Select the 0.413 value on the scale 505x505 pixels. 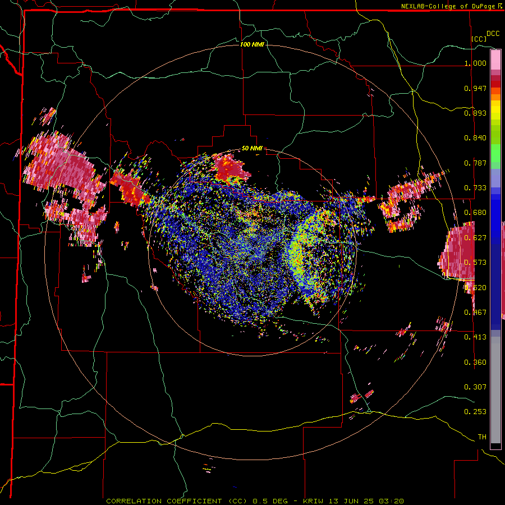click(x=475, y=337)
